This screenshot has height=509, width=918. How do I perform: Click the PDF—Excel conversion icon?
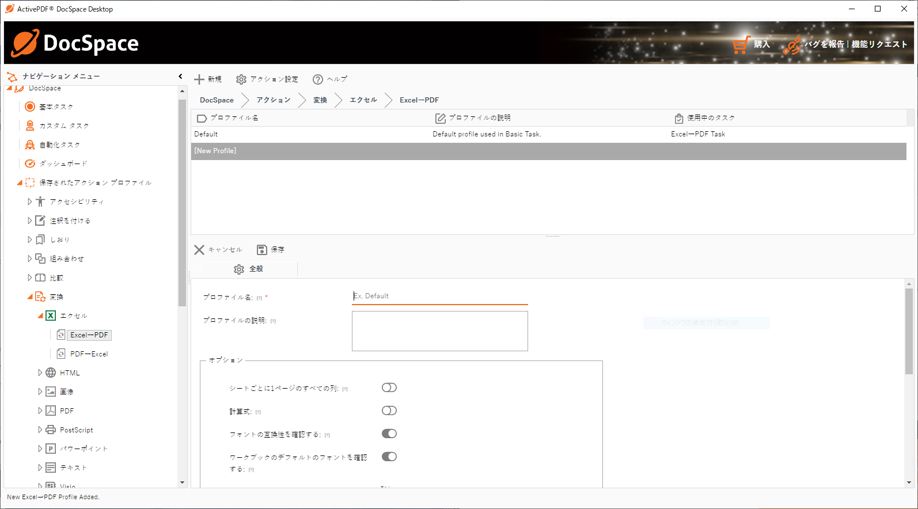pos(61,354)
